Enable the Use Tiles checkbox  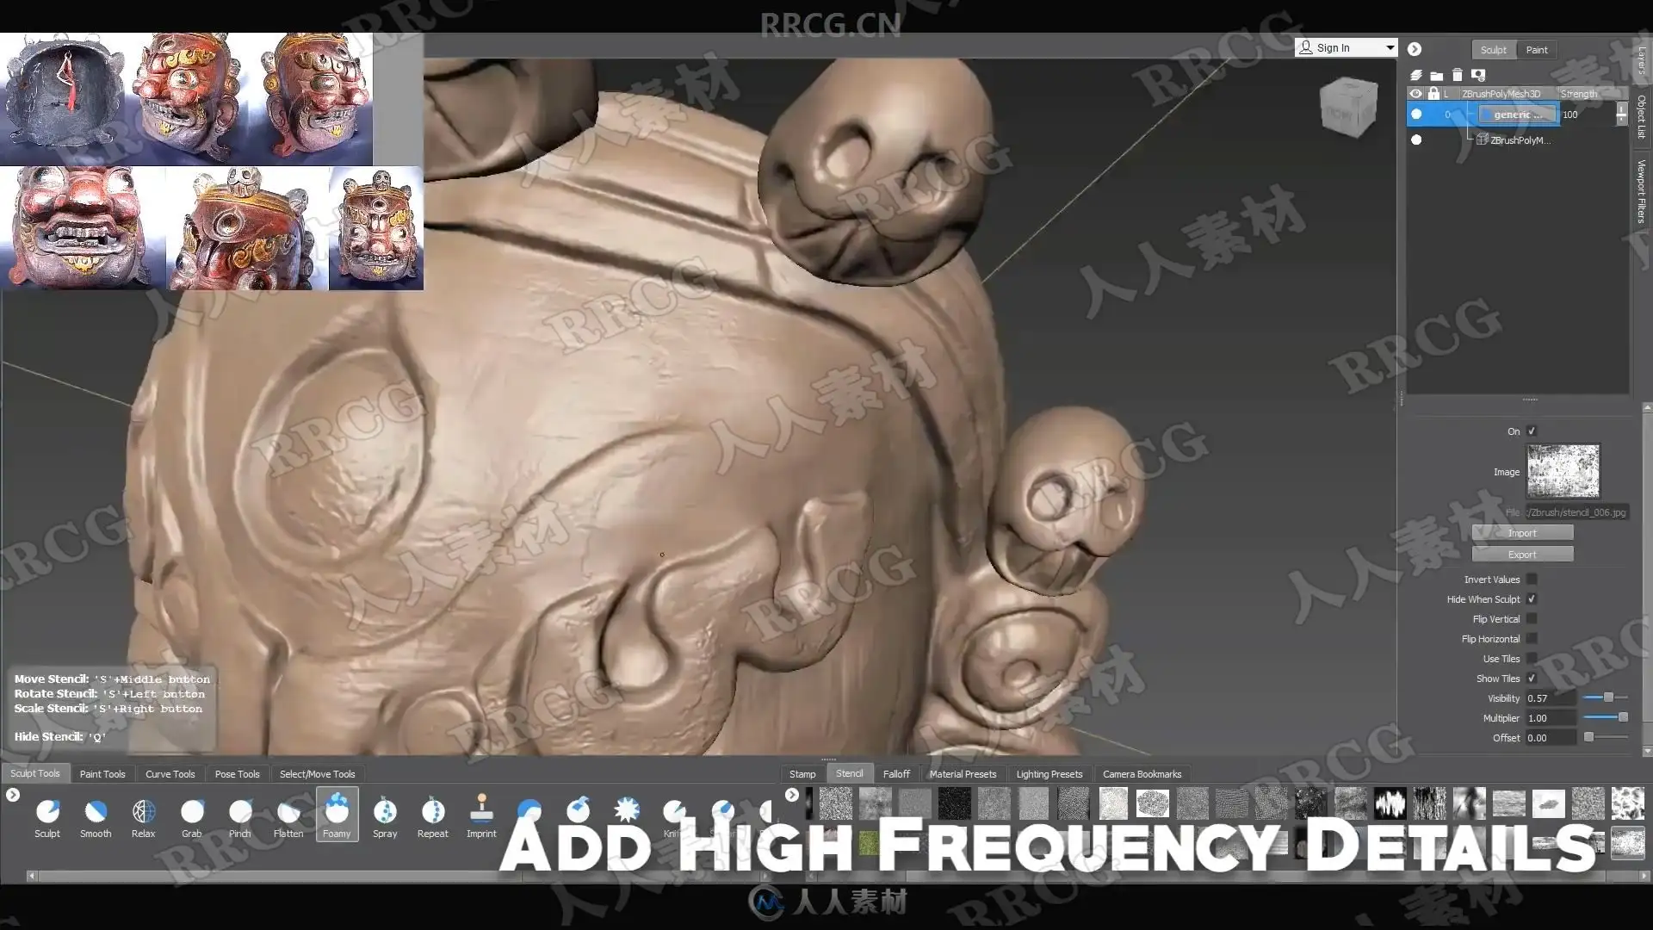coord(1532,659)
